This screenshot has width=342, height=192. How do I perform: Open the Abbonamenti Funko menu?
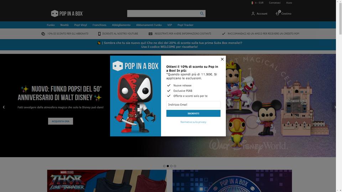(149, 25)
